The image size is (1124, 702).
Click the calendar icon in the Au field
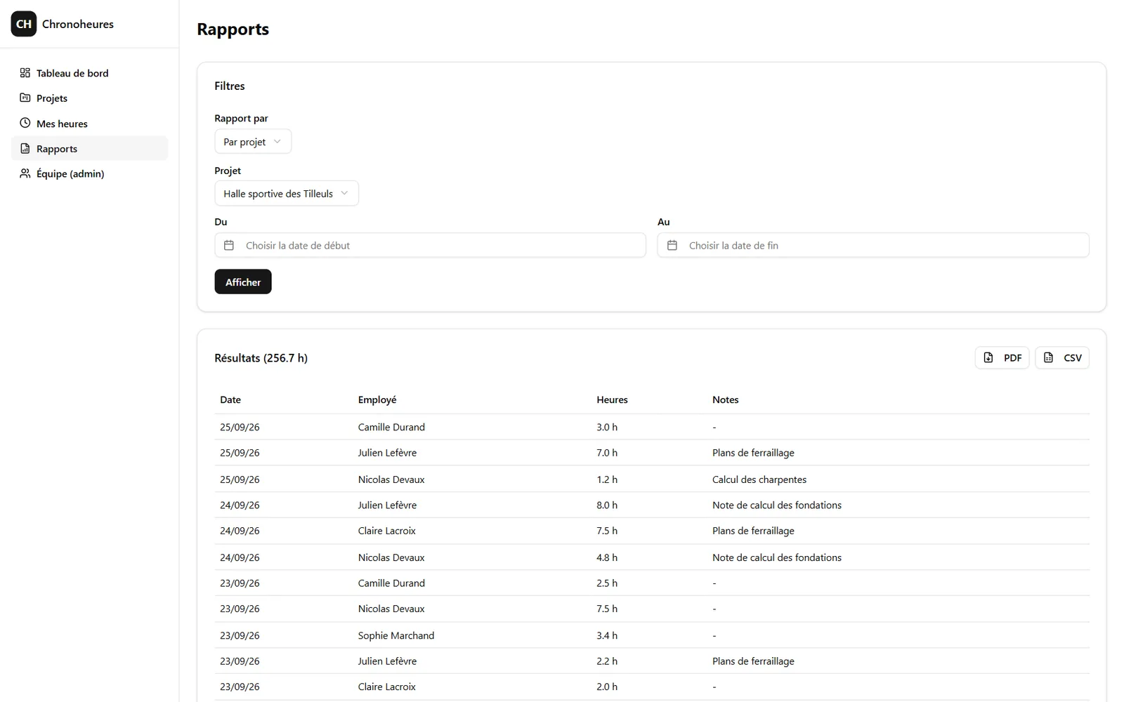(672, 245)
